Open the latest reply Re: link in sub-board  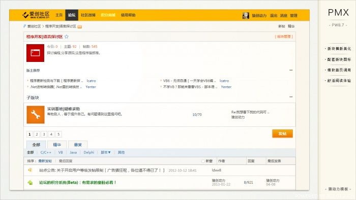(x=250, y=112)
